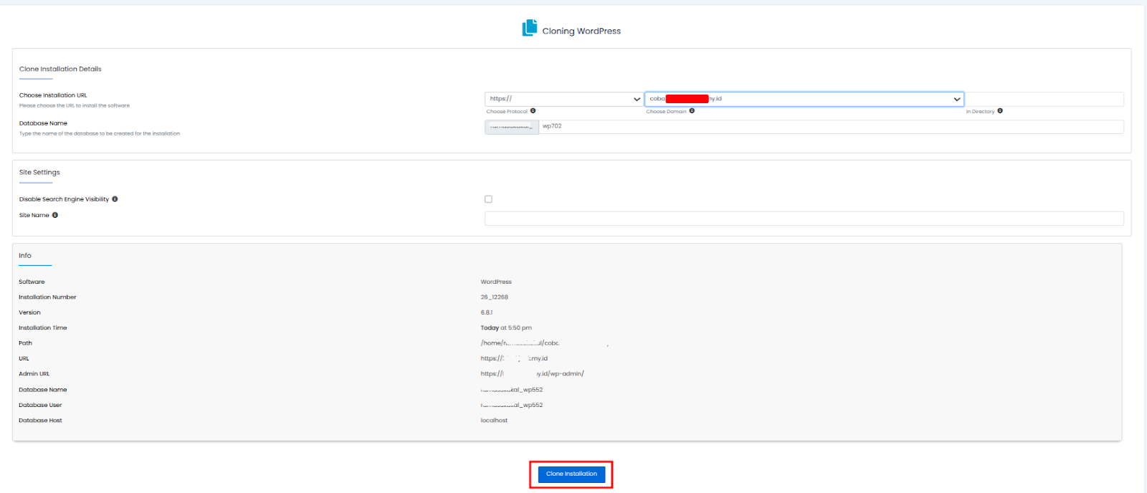
Task: Click the greyed database prefix box
Action: click(x=511, y=127)
